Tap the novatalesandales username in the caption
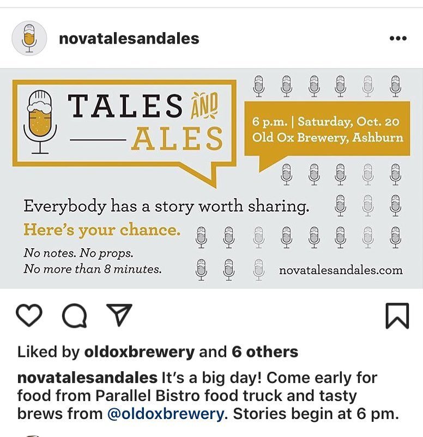The height and width of the screenshot is (437, 423). [x=87, y=378]
